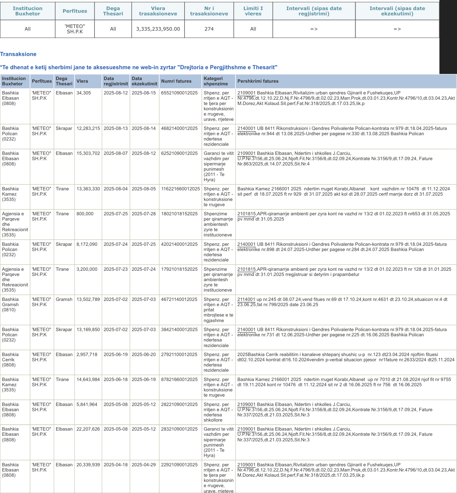Click the 'Transaksione' section heading
Screen dimensions: 457x493
click(x=18, y=54)
